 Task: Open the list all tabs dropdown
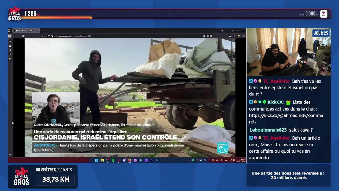(x=222, y=31)
